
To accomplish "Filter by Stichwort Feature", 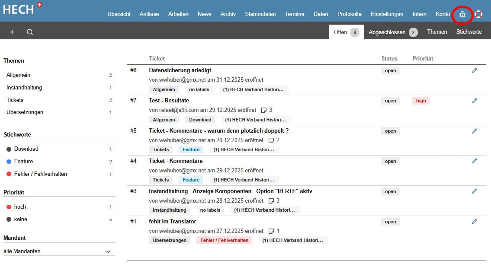I will click(x=23, y=162).
